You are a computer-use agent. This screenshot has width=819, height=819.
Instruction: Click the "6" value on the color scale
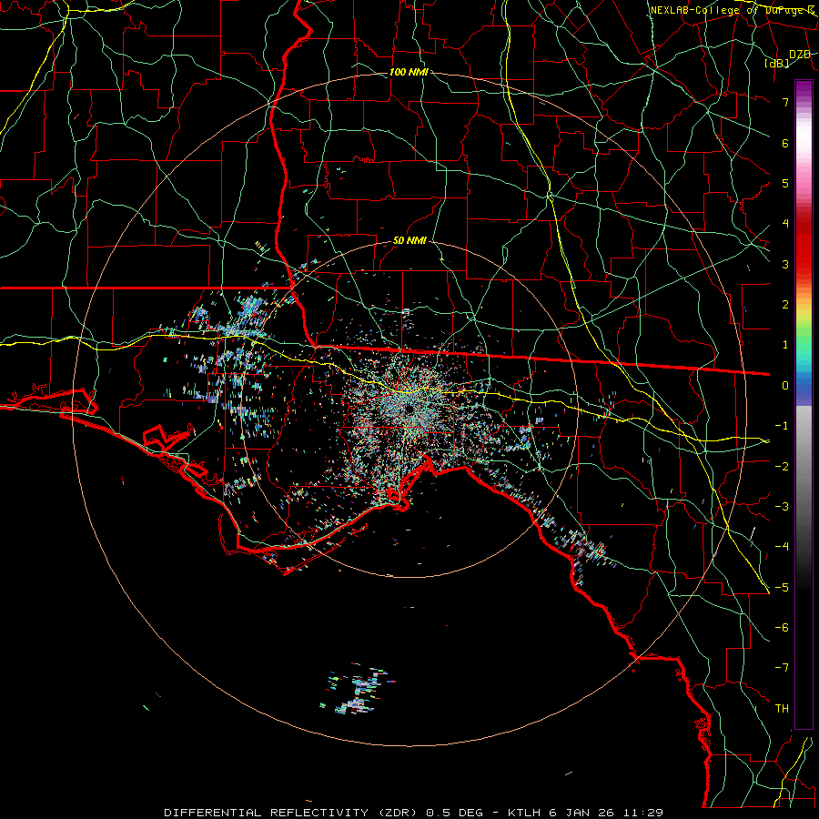(785, 143)
